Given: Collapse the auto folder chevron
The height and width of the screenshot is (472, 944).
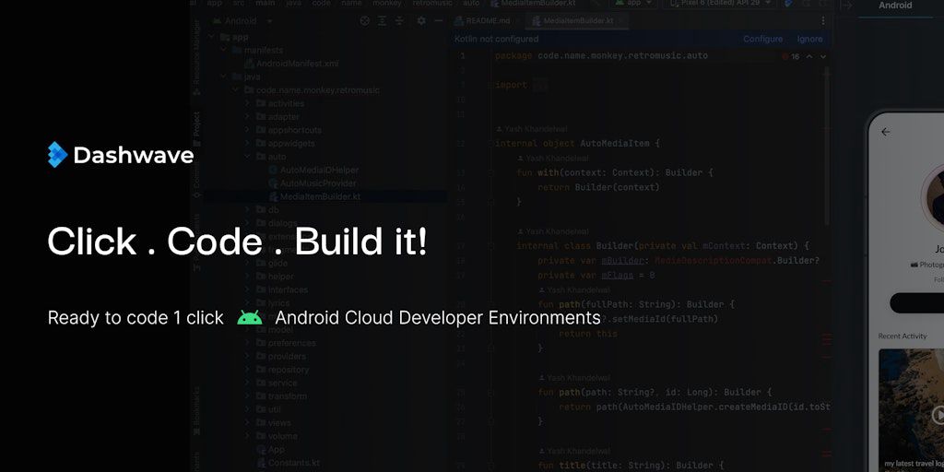Looking at the screenshot, I should click(x=247, y=157).
